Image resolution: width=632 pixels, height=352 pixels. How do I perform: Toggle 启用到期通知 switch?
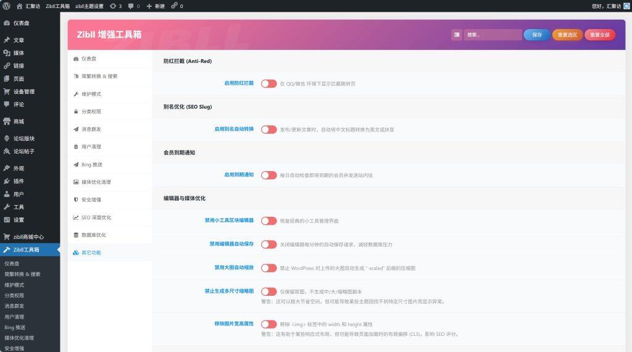click(x=269, y=175)
